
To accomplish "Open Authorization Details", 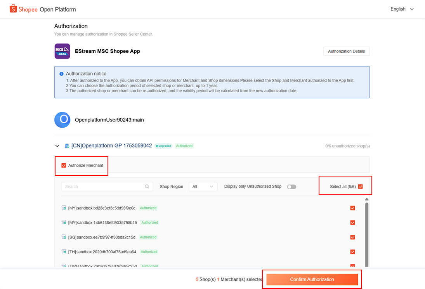I will click(x=346, y=51).
